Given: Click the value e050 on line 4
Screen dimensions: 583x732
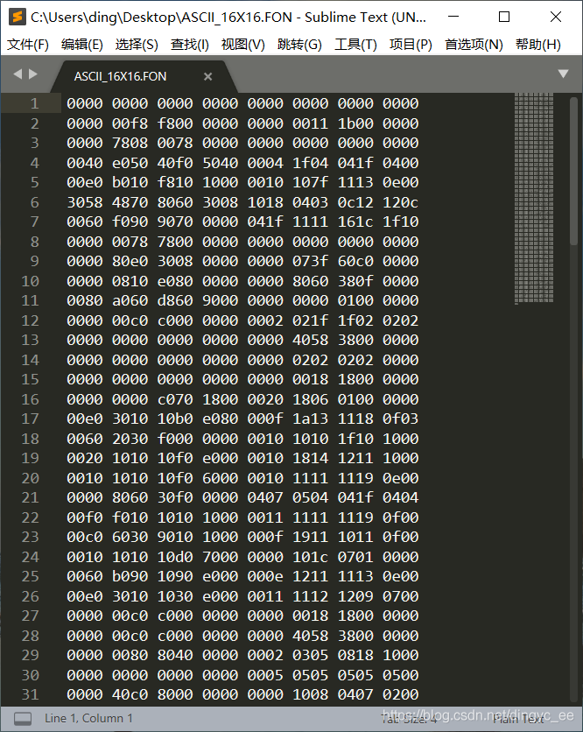Looking at the screenshot, I should pyautogui.click(x=130, y=163).
